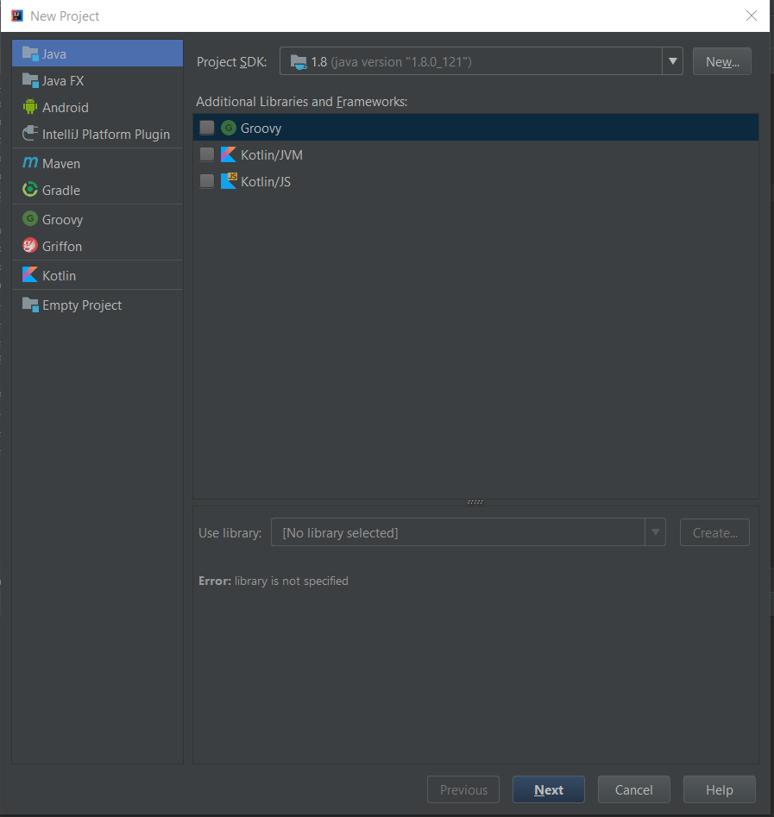The image size is (774, 817).
Task: Click the Cancel button
Action: coord(634,789)
